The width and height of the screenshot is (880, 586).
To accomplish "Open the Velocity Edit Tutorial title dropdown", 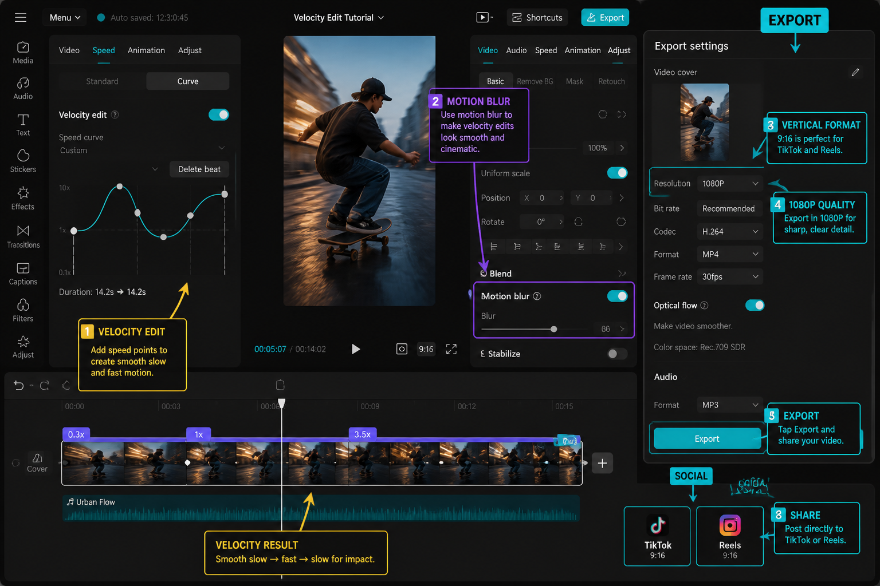I will pyautogui.click(x=339, y=17).
